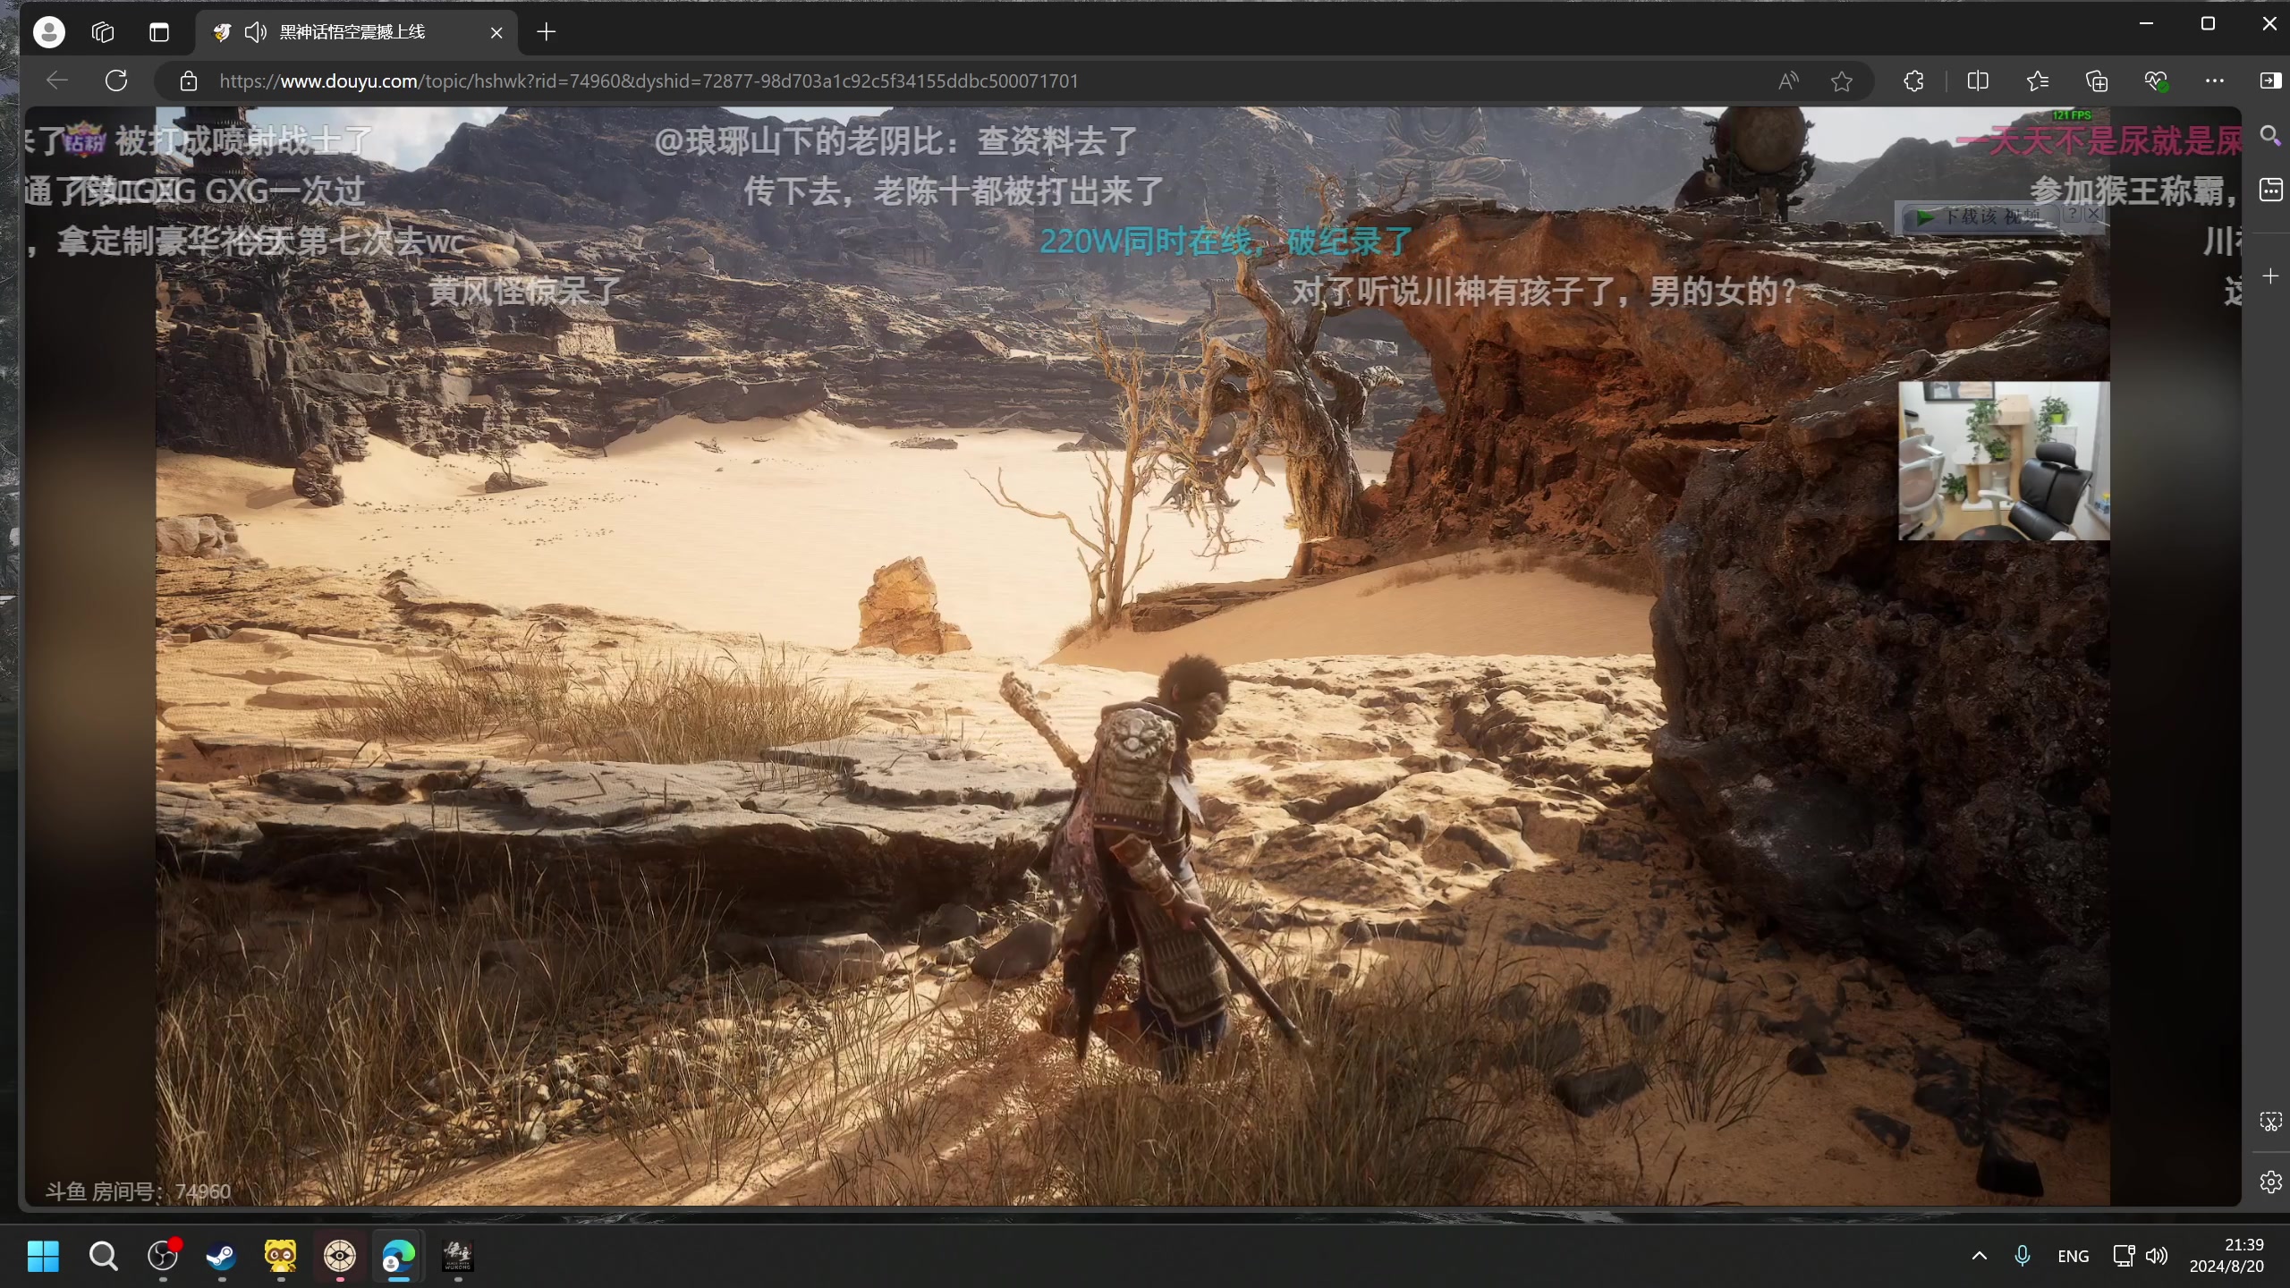Mute the tab via speaker icon
Screen dimensions: 2290x1288
coord(255,32)
